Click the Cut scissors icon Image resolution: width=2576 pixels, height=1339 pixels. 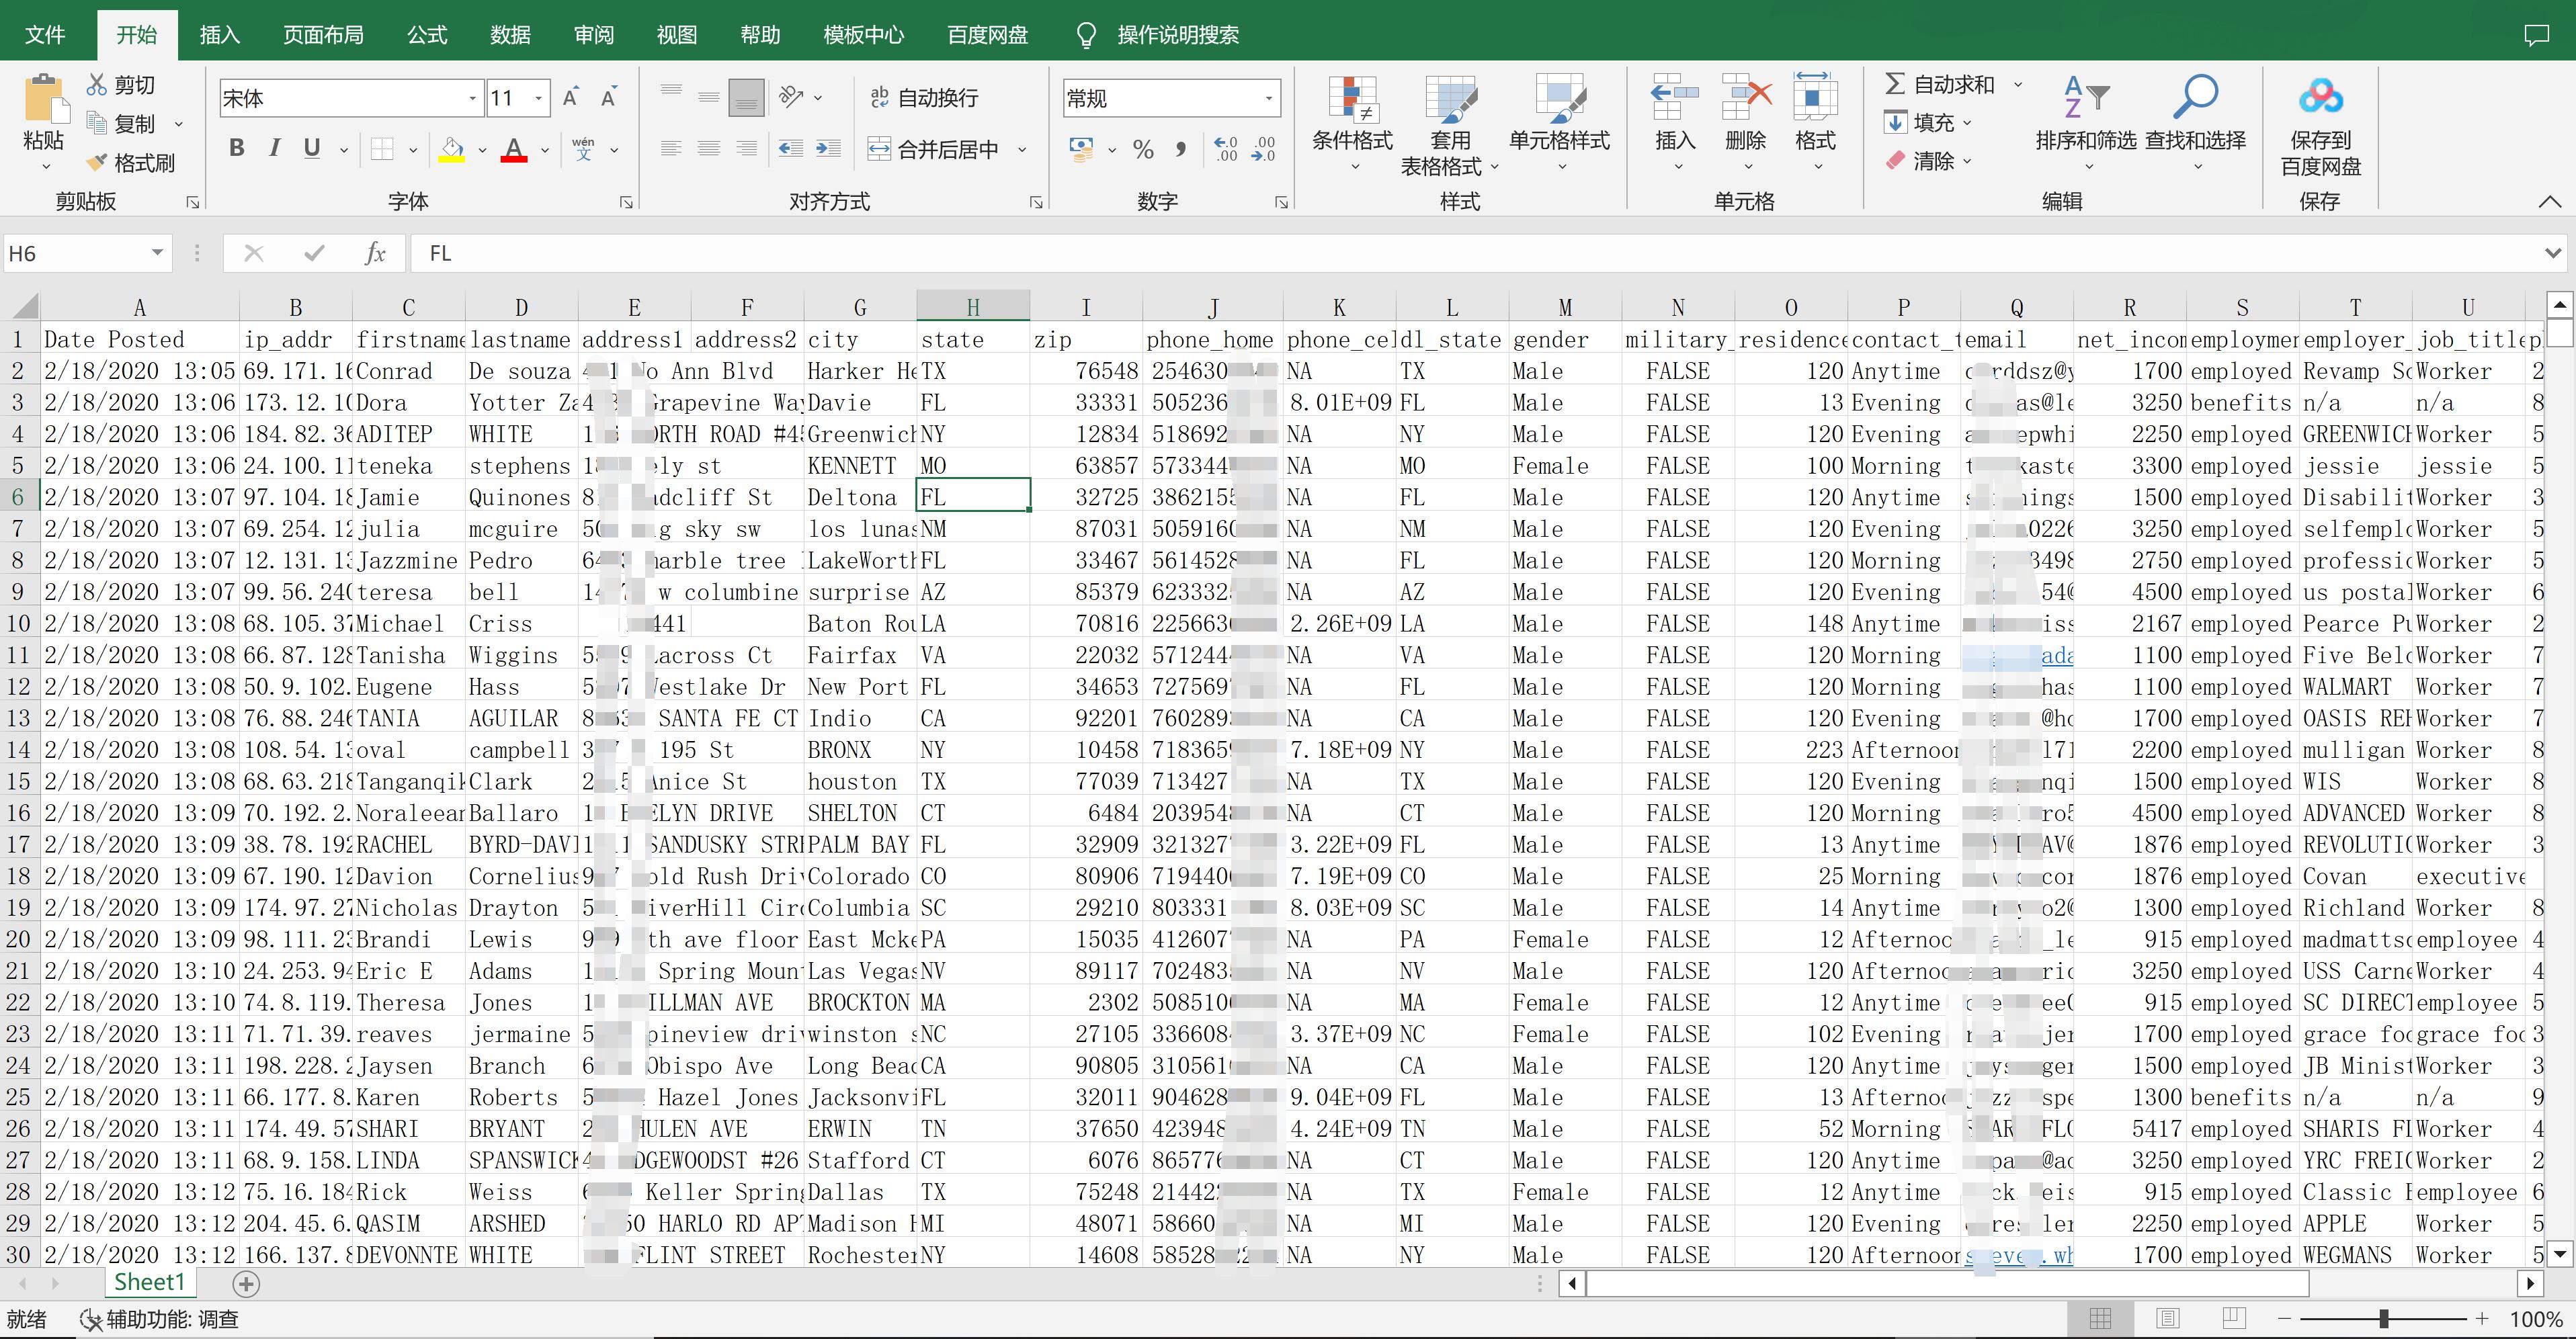coord(97,85)
